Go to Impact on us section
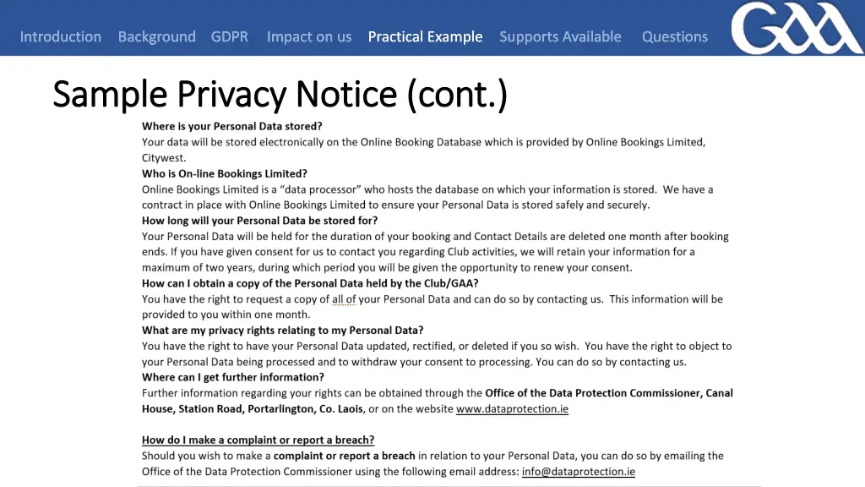The width and height of the screenshot is (865, 487). [309, 37]
